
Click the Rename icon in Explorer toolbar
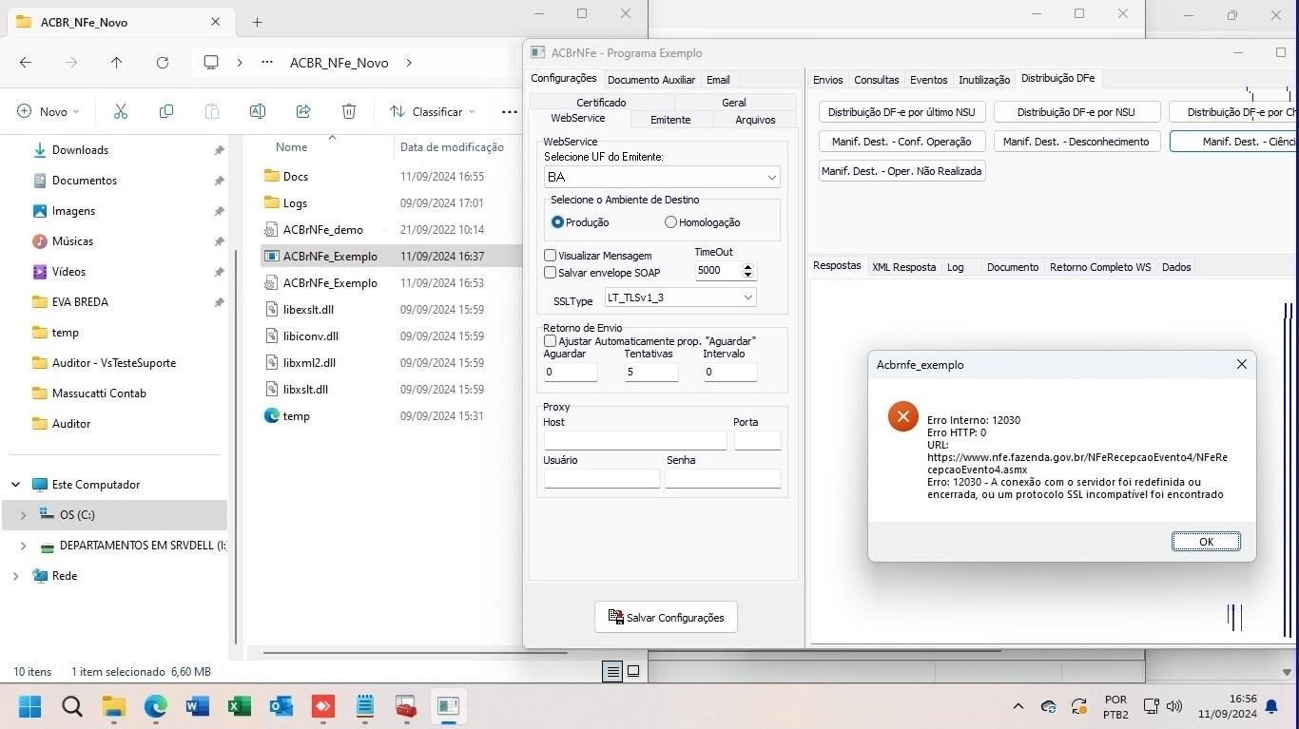pos(257,111)
